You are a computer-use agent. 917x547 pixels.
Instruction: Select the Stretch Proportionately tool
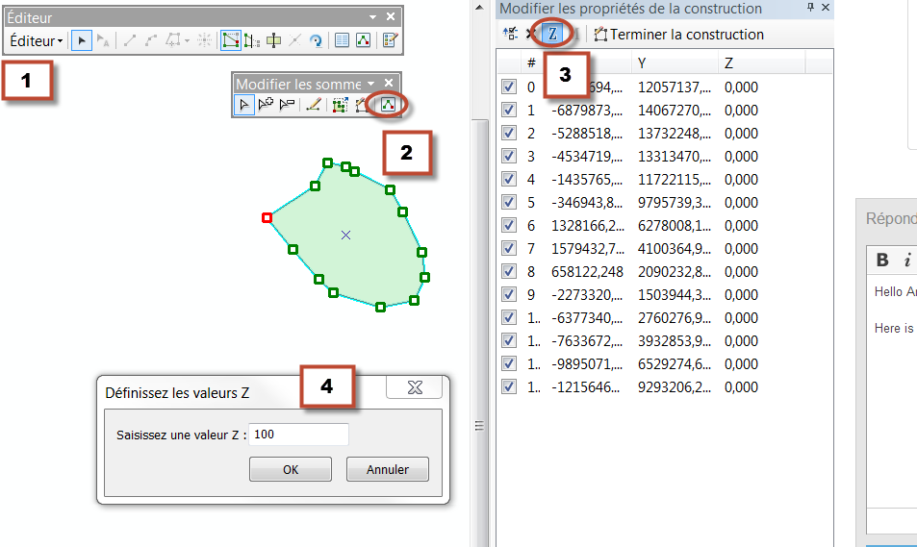(x=340, y=105)
